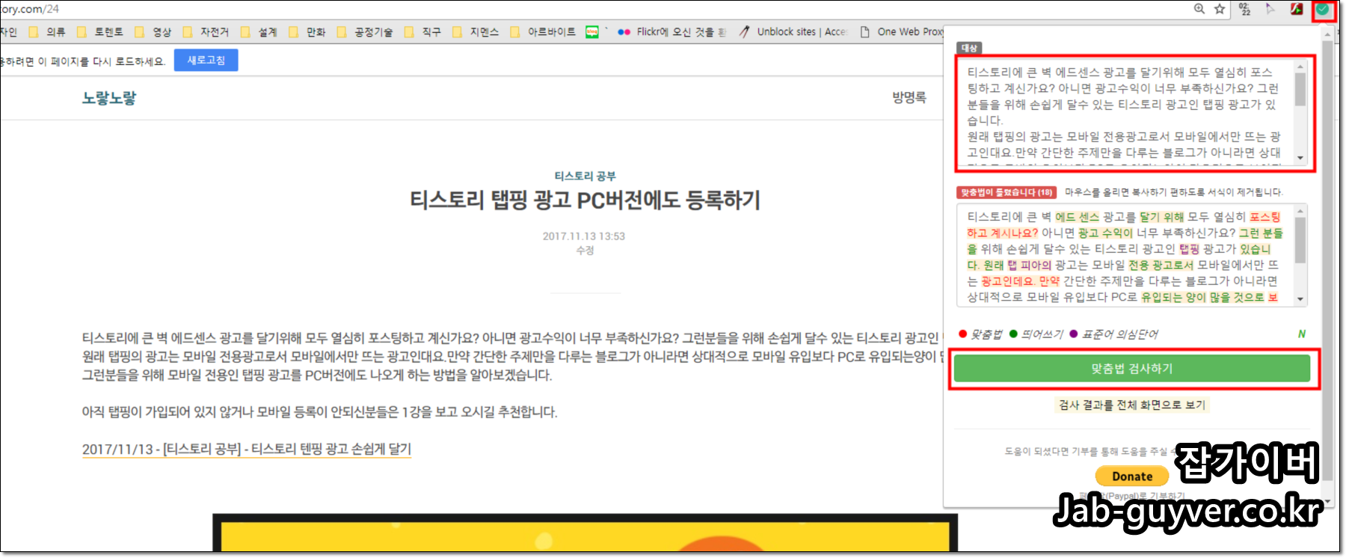Open the 직구 bookmark folder

tap(422, 31)
